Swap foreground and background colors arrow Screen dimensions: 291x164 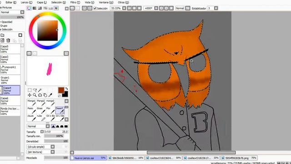66,89
